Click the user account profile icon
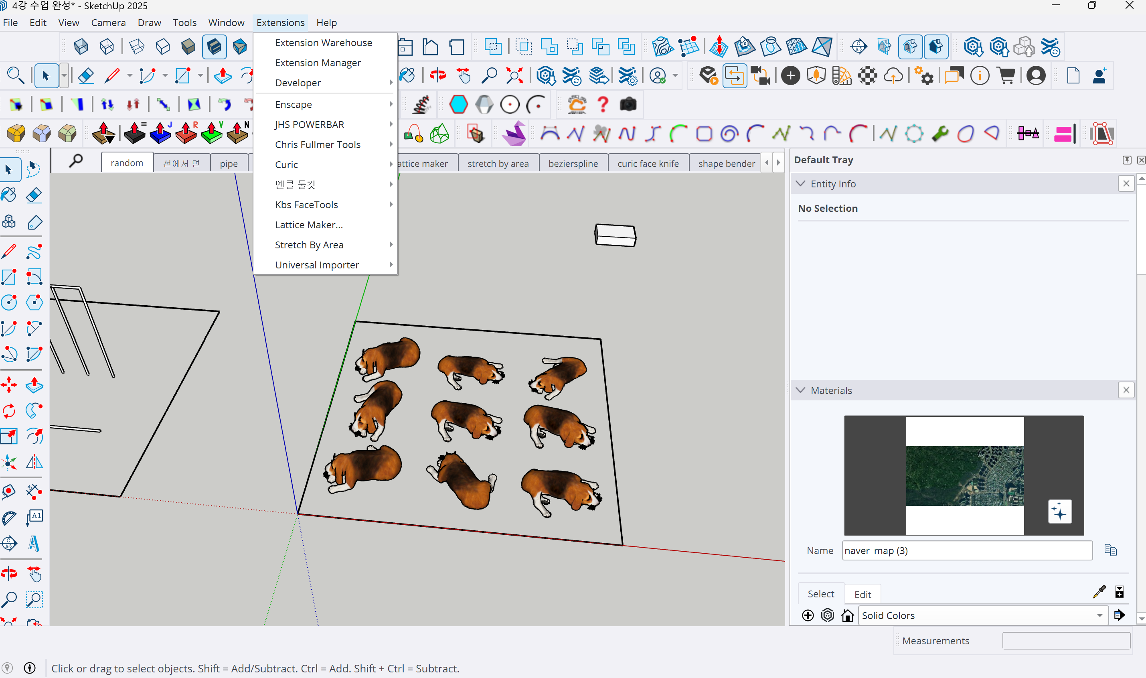Viewport: 1146px width, 678px height. click(x=1036, y=76)
